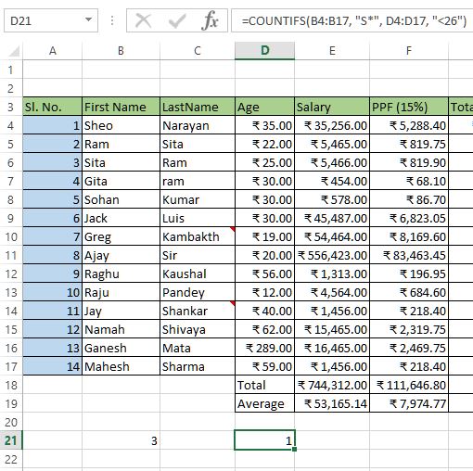Open the Name Box dropdown arrow

click(88, 20)
